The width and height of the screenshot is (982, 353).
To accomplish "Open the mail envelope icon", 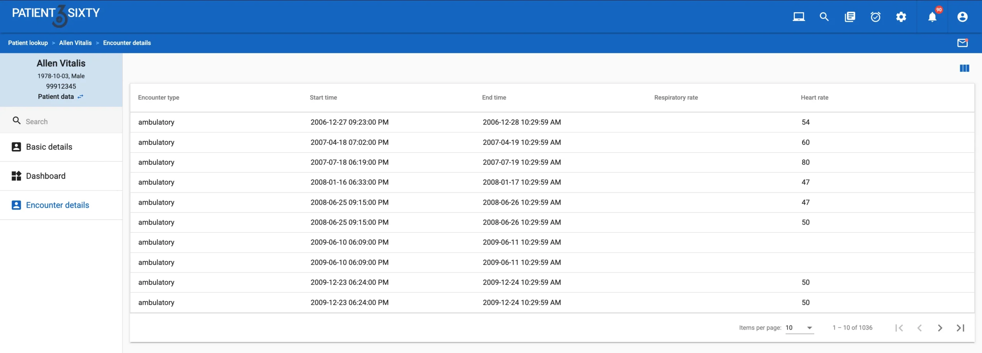I will (x=962, y=43).
